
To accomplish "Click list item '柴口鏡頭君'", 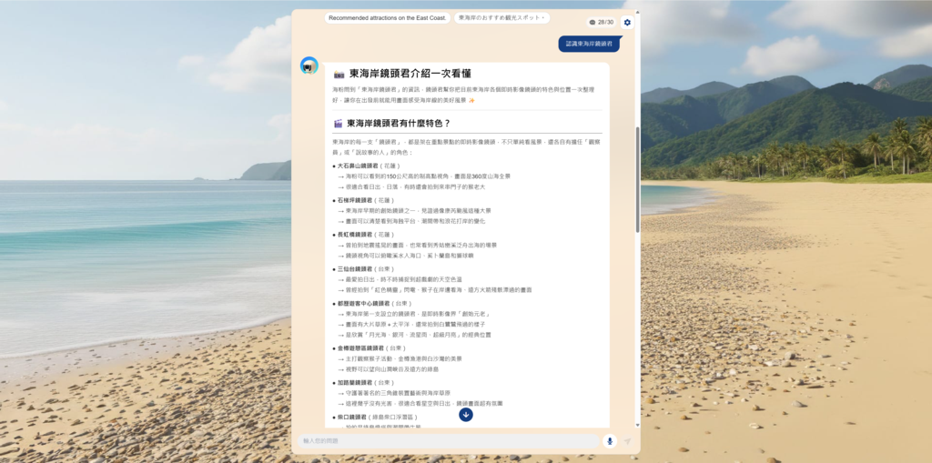I will coord(350,418).
